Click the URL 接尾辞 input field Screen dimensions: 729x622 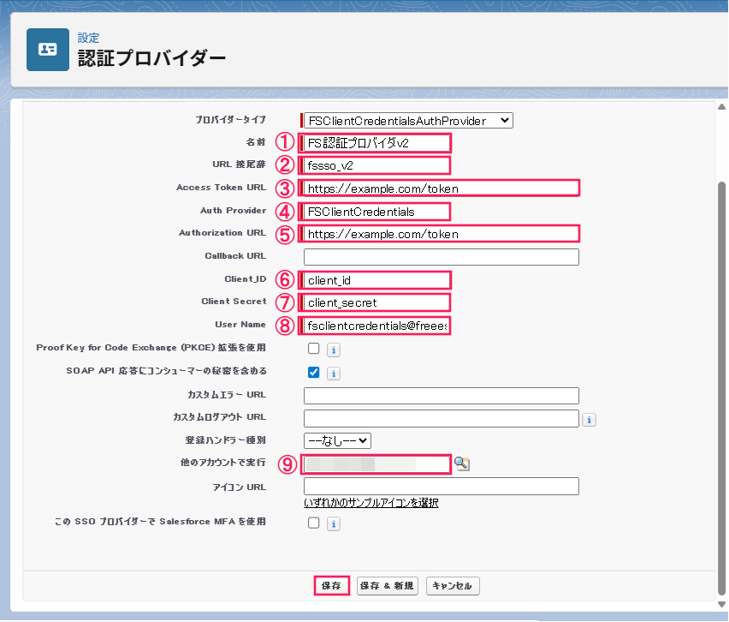point(376,165)
